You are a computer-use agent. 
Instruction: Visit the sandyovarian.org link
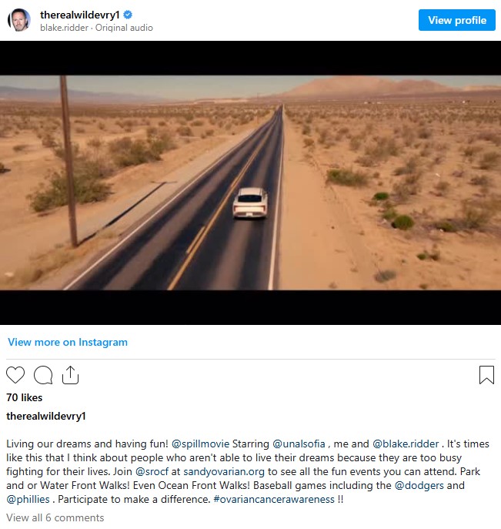click(224, 471)
